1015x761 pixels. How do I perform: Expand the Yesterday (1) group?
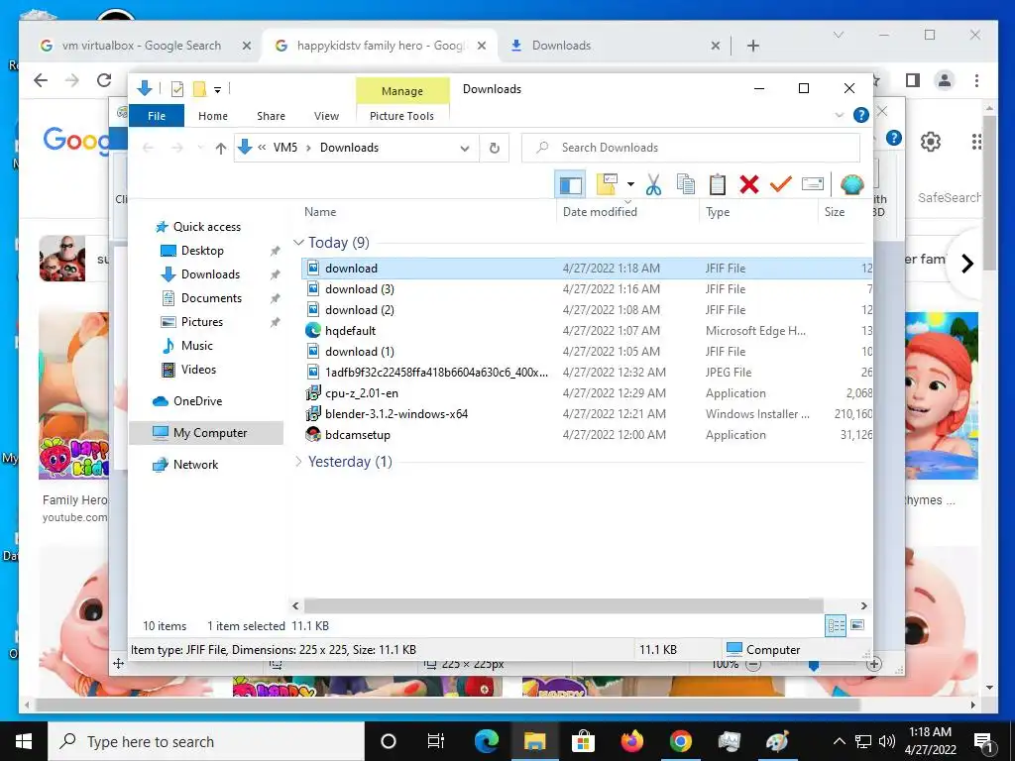tap(298, 462)
